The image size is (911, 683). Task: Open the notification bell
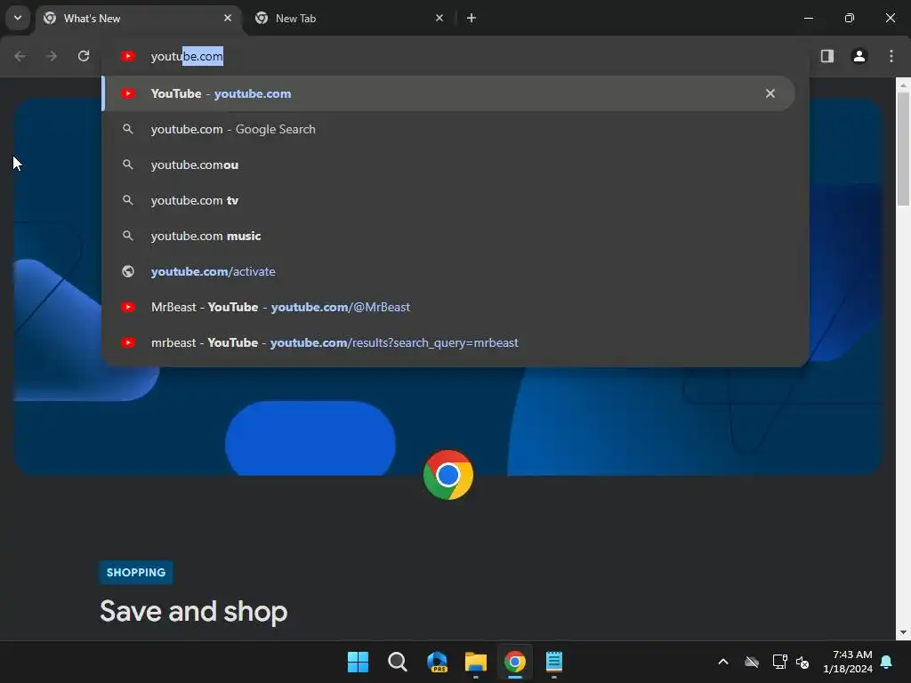(887, 662)
